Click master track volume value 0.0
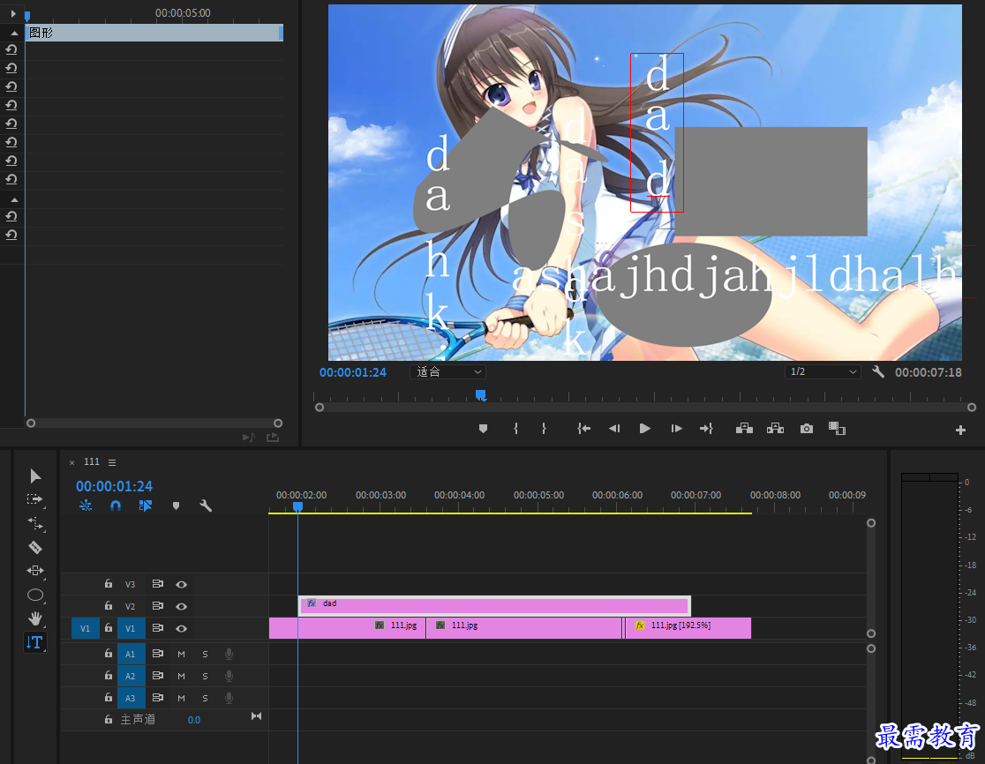 [x=193, y=720]
